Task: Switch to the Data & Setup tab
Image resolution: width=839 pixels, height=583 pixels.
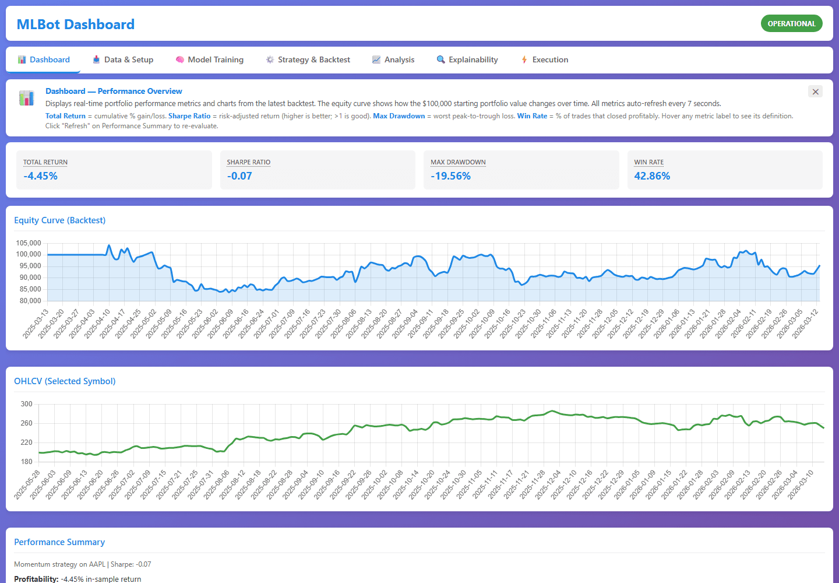Action: coord(123,59)
